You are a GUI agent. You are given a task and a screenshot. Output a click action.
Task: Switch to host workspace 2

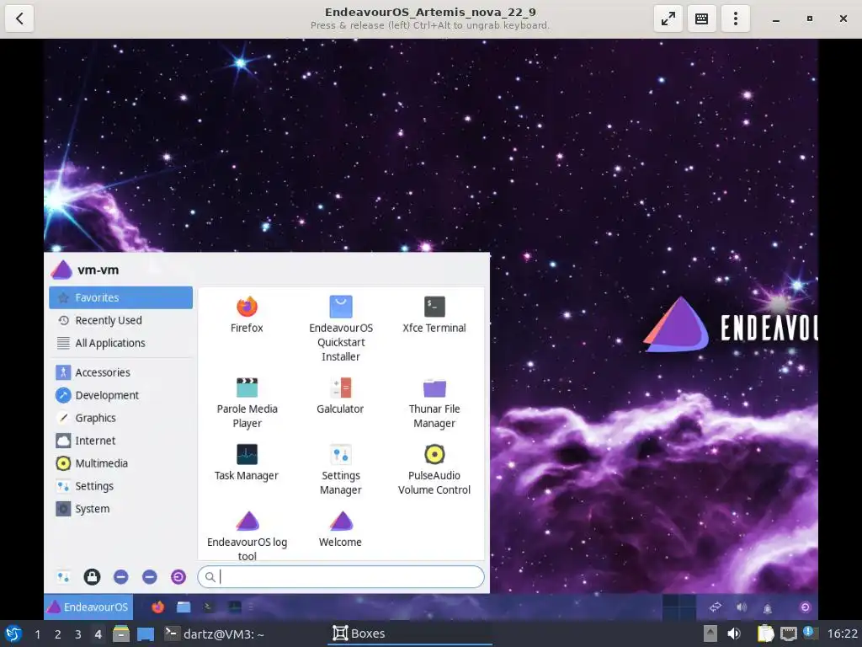[58, 634]
